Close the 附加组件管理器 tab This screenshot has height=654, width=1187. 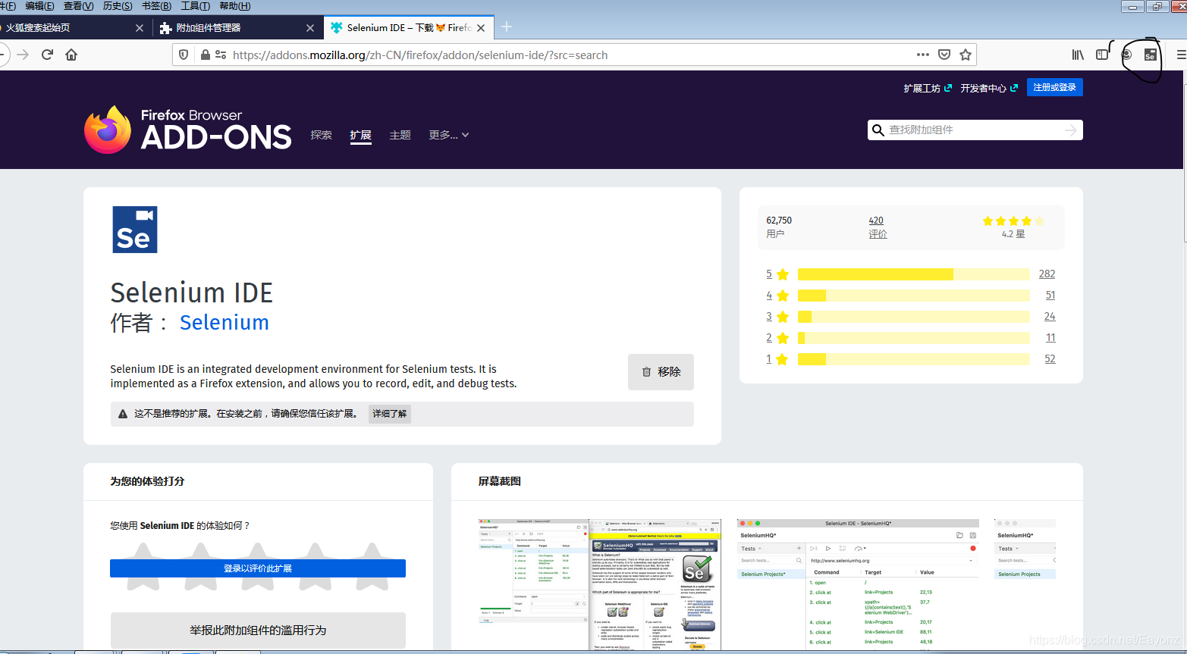[310, 28]
